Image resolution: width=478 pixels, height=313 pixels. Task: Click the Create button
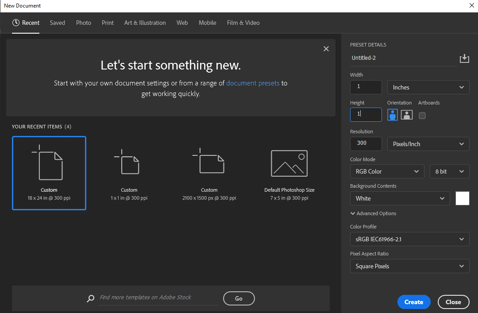coord(414,301)
